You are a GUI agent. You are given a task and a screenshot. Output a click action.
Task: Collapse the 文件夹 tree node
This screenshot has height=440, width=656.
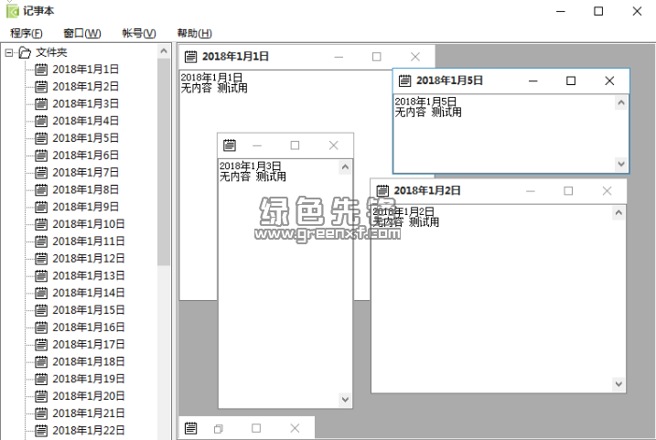(9, 52)
